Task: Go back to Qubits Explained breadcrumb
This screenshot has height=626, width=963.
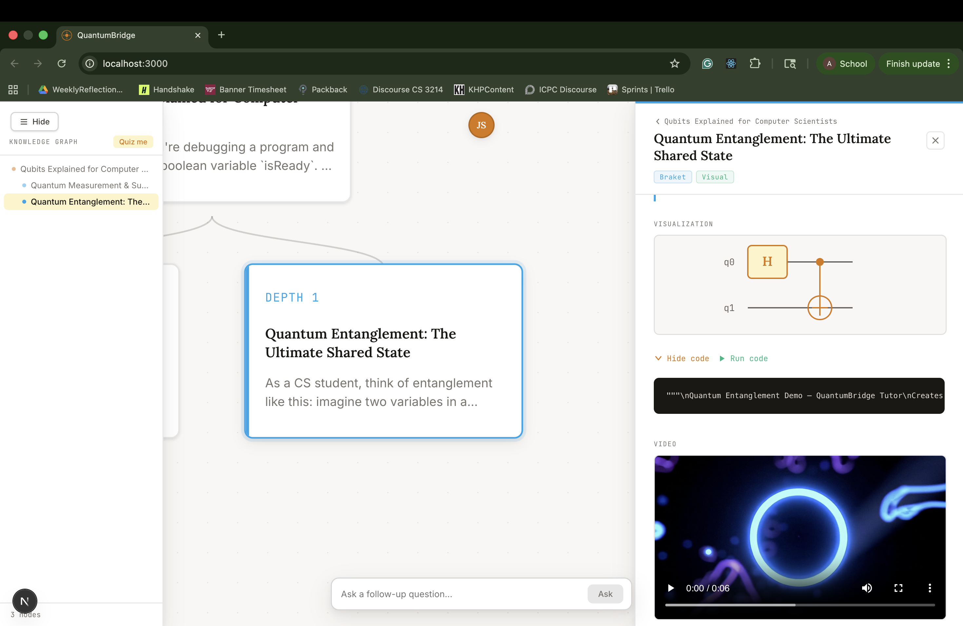Action: coord(746,121)
